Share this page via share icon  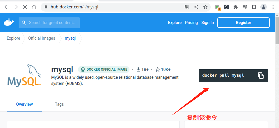pos(196,7)
